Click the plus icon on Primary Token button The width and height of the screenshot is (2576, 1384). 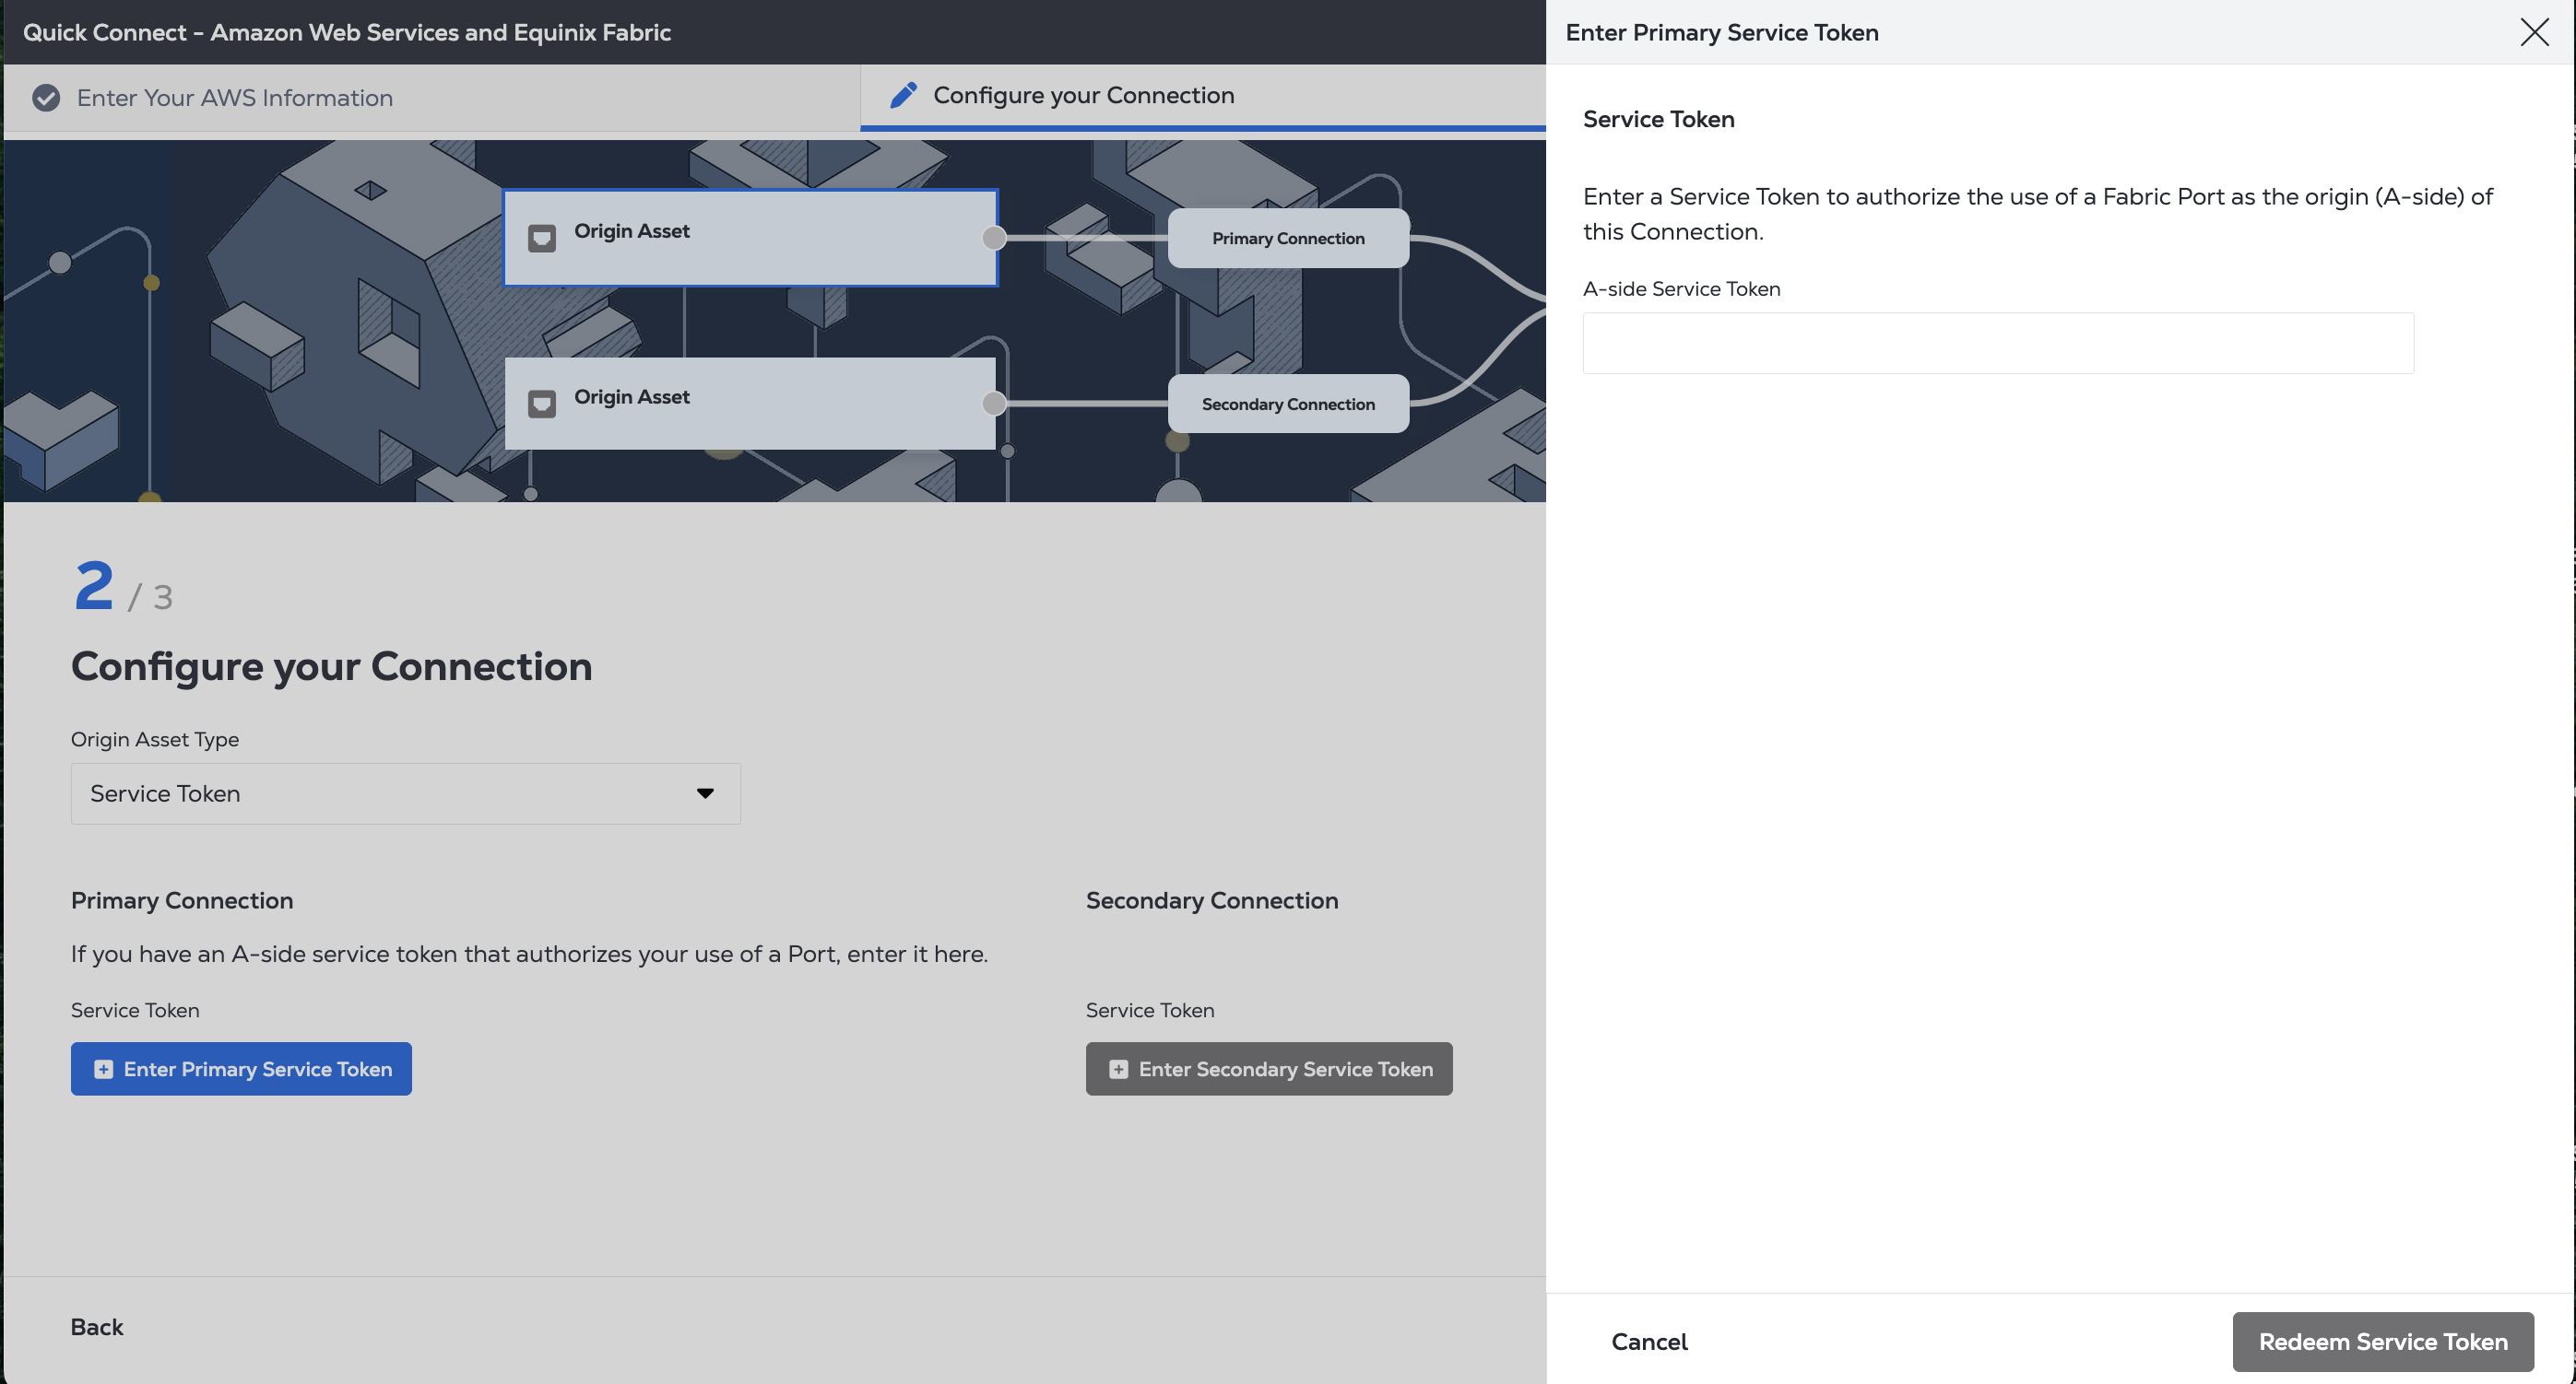tap(103, 1069)
